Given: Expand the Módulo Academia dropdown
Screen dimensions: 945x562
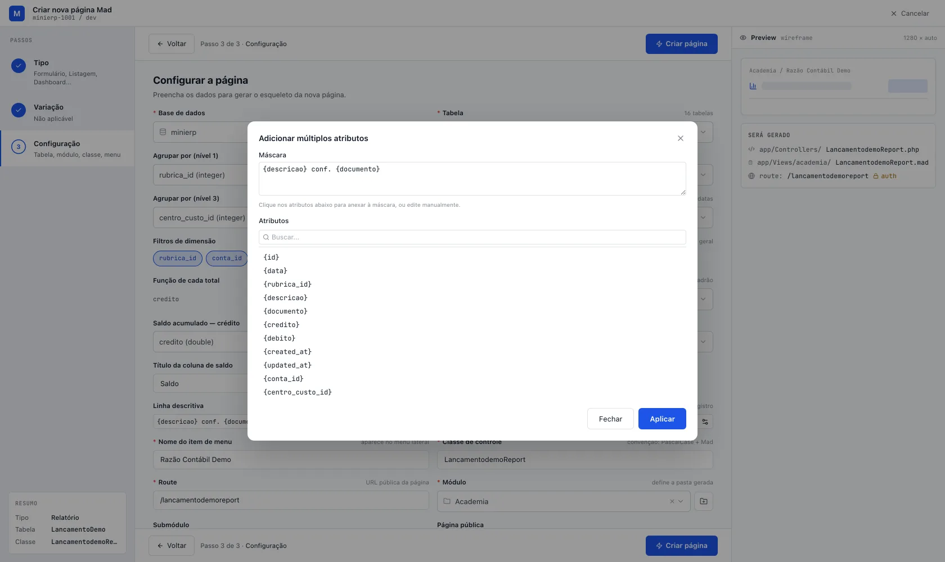Looking at the screenshot, I should (681, 501).
